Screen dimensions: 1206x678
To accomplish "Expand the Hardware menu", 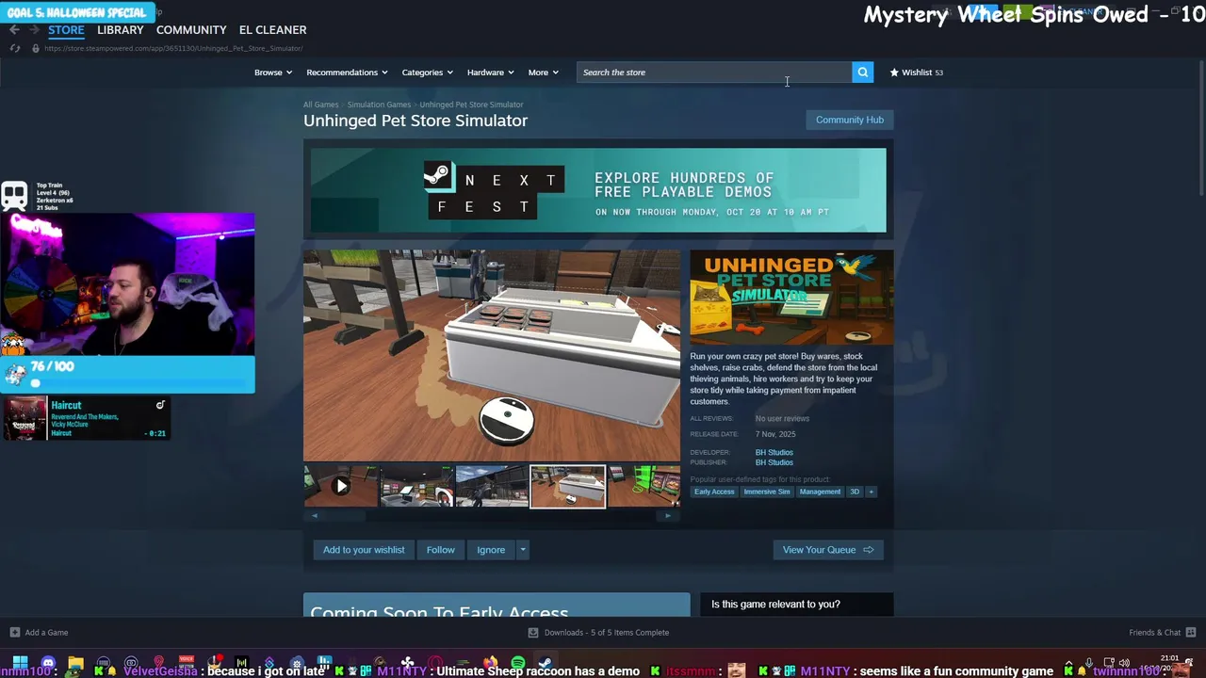I will pos(491,73).
